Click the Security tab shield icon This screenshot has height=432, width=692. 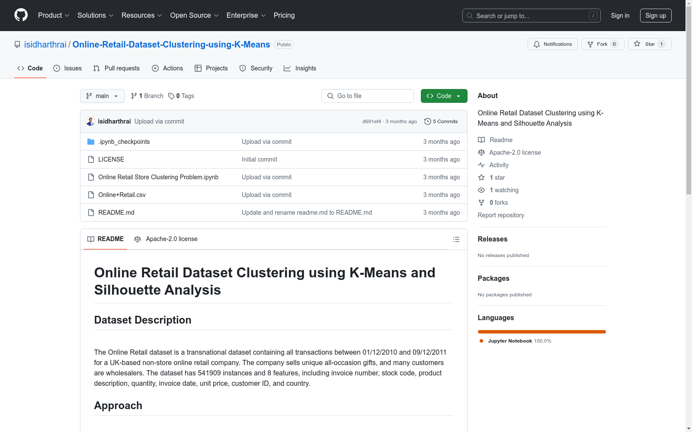click(x=243, y=68)
